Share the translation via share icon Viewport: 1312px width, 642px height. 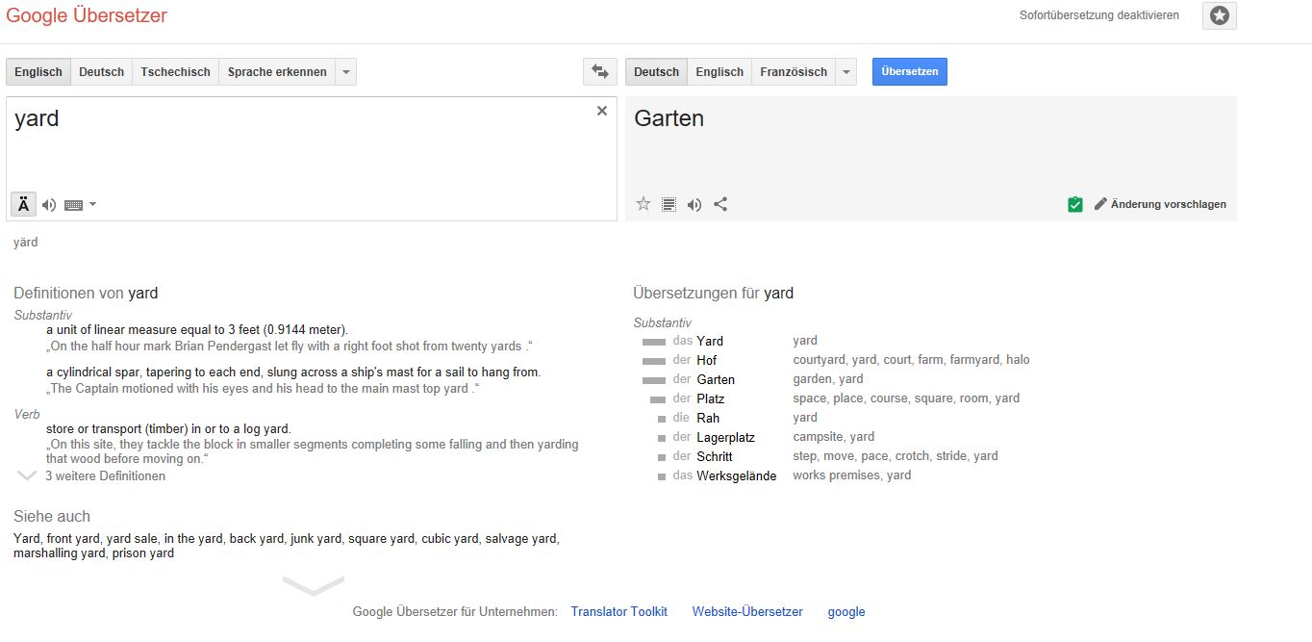[720, 204]
